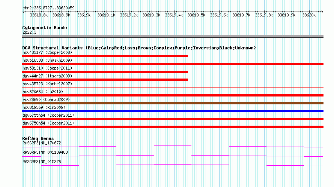Select the blue nsv819369 gain bar
The width and height of the screenshot is (334, 187).
[x=173, y=111]
